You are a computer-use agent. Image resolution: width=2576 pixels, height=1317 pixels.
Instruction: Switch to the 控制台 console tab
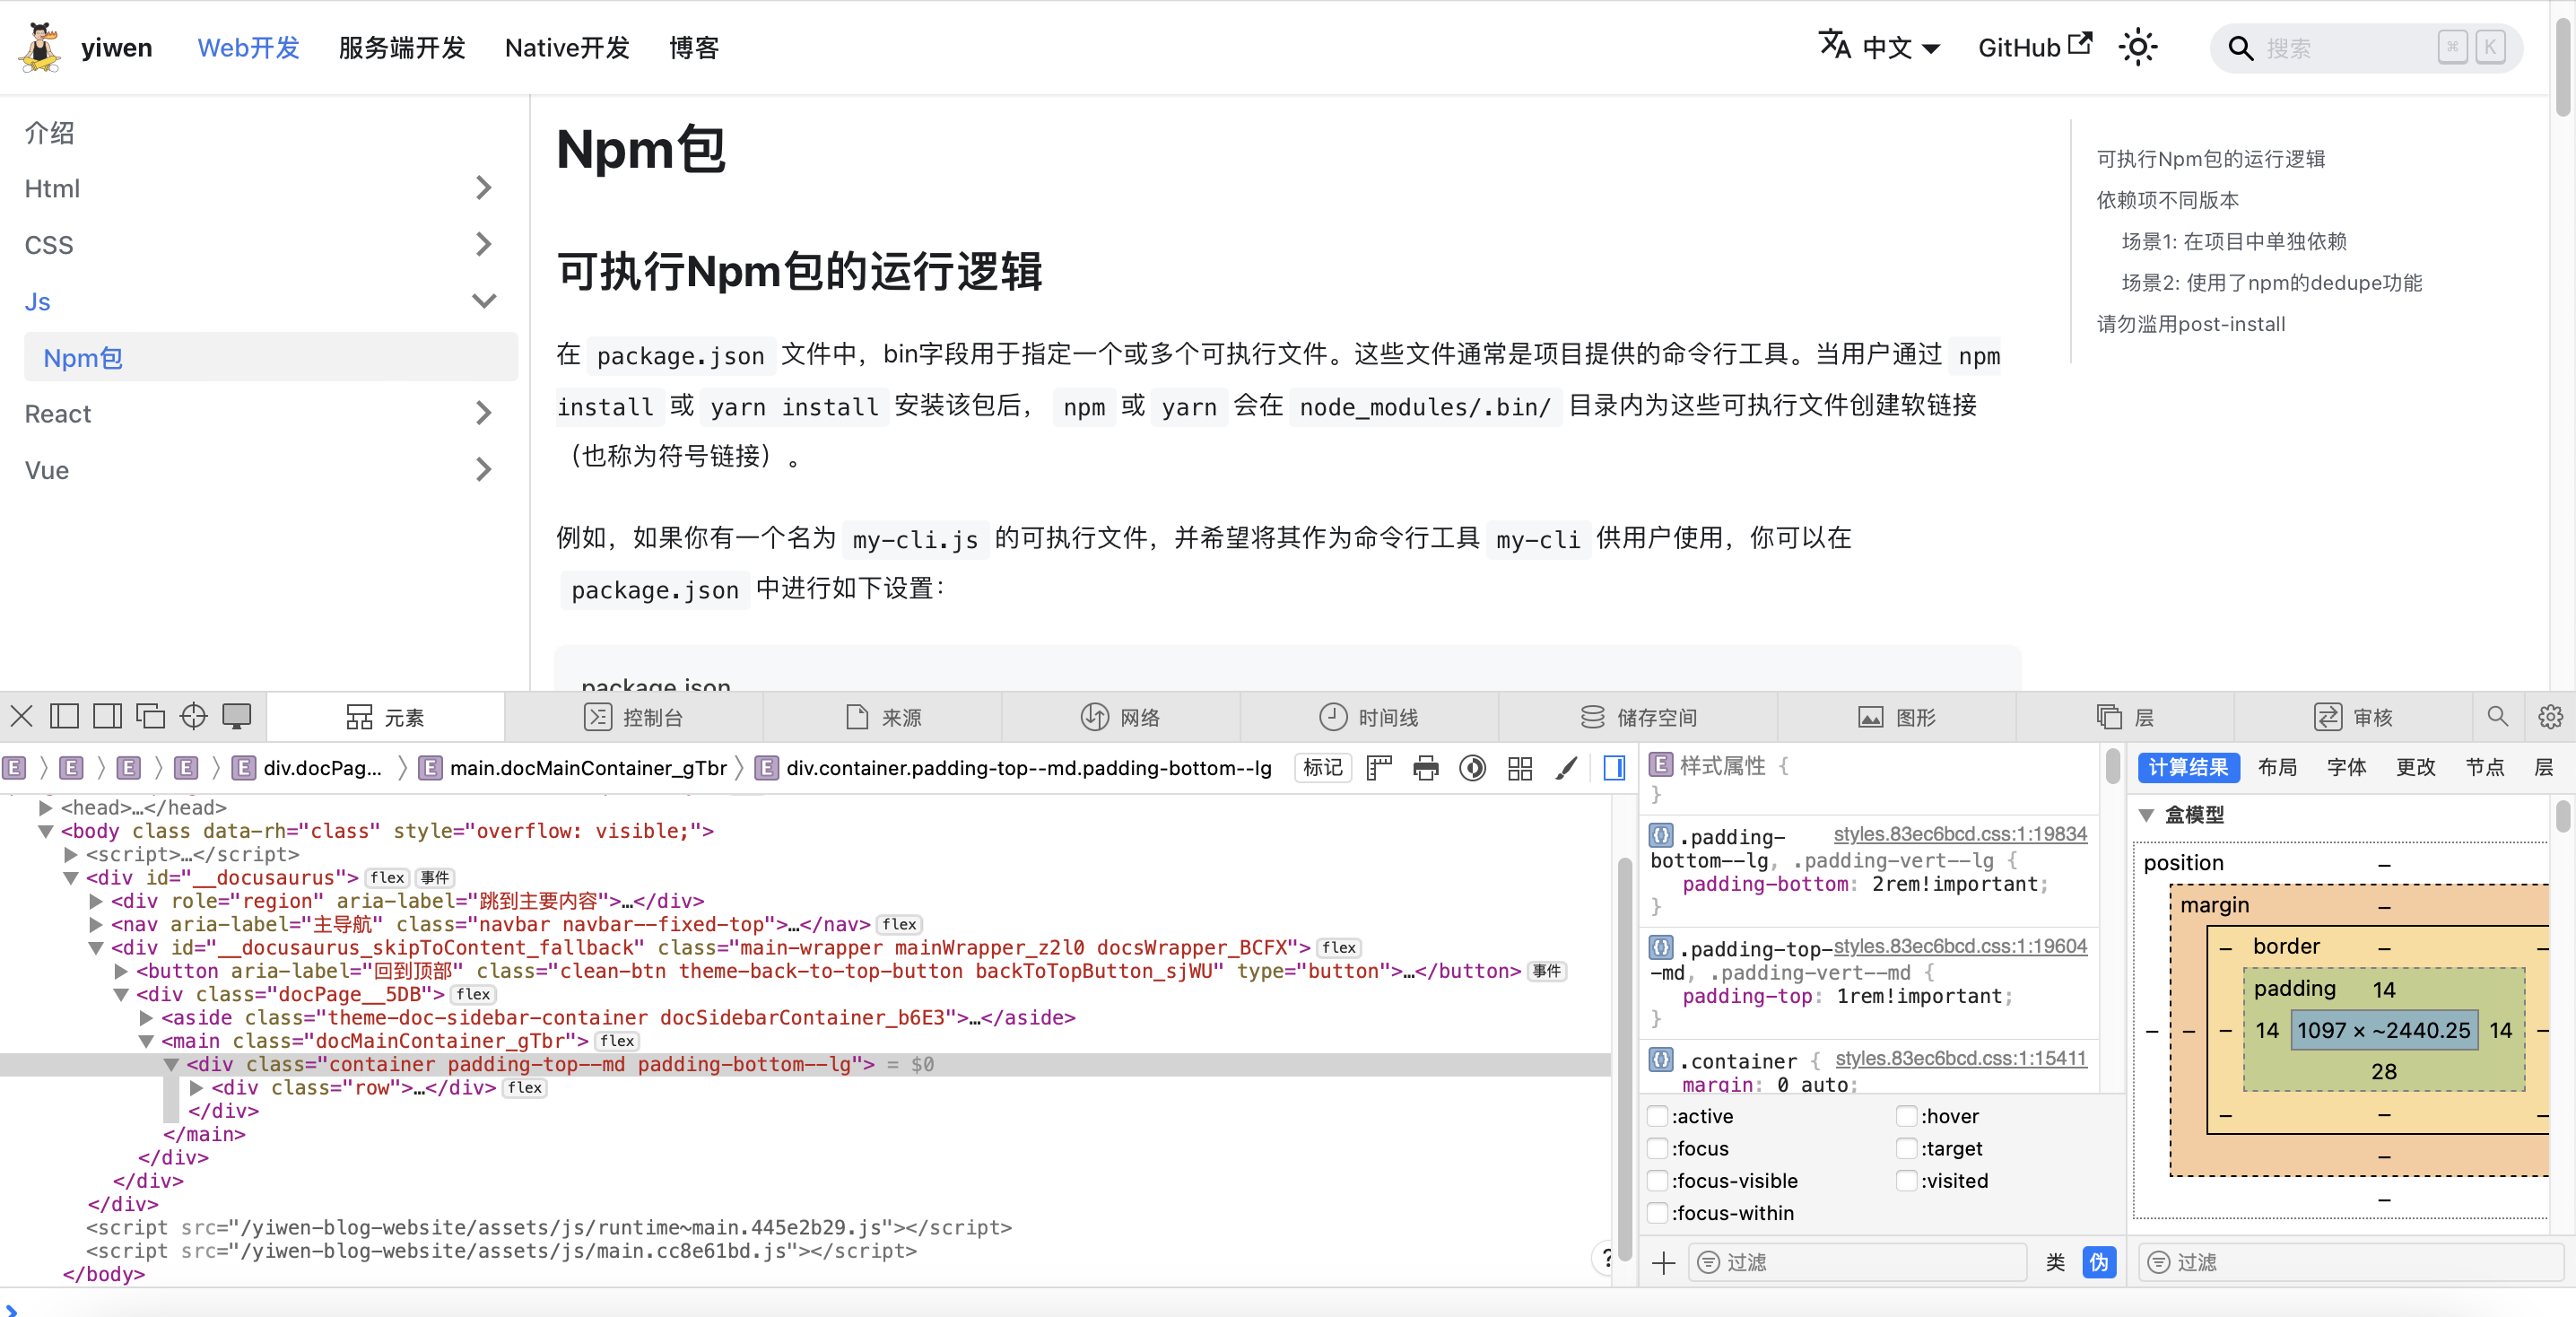(x=633, y=717)
